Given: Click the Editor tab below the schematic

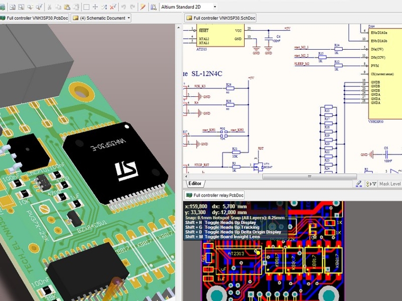Looking at the screenshot, I should [x=195, y=184].
